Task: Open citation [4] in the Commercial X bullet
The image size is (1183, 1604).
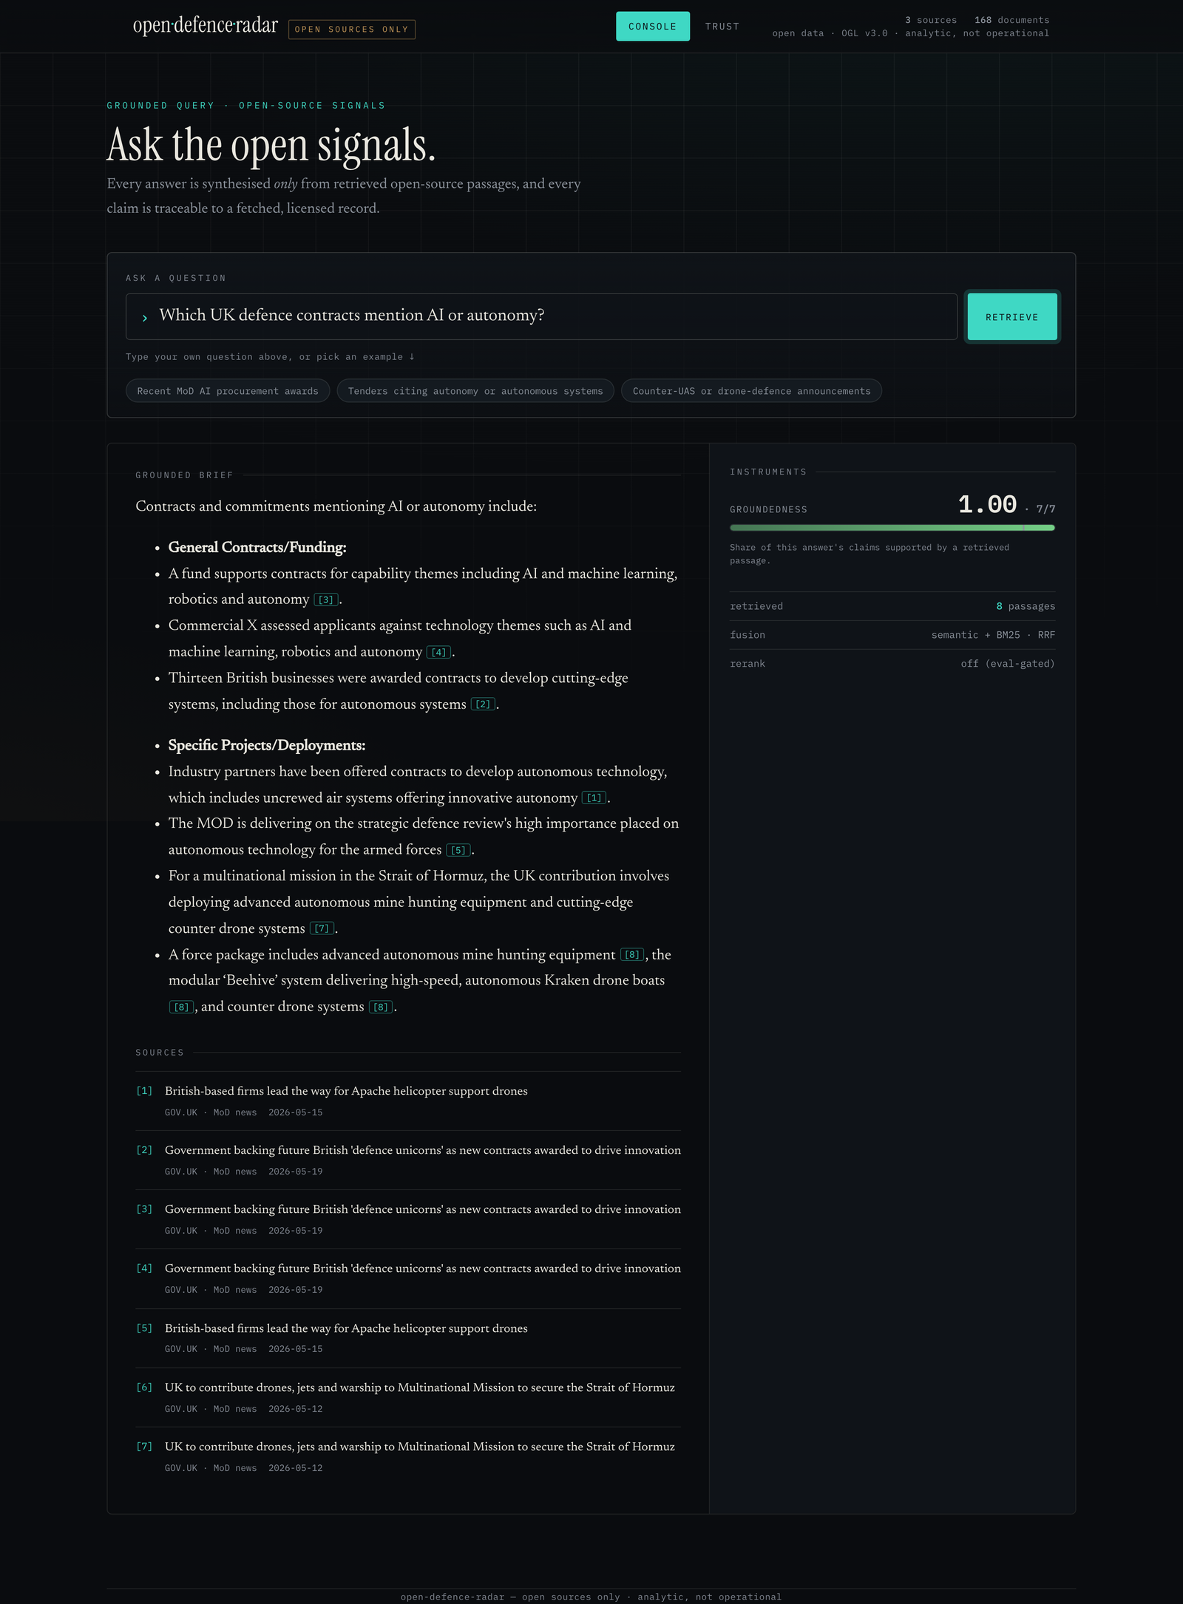Action: tap(439, 653)
